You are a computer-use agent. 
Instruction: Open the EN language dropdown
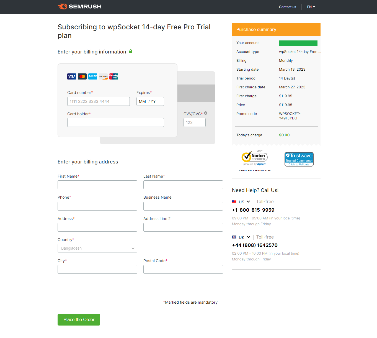(311, 7)
